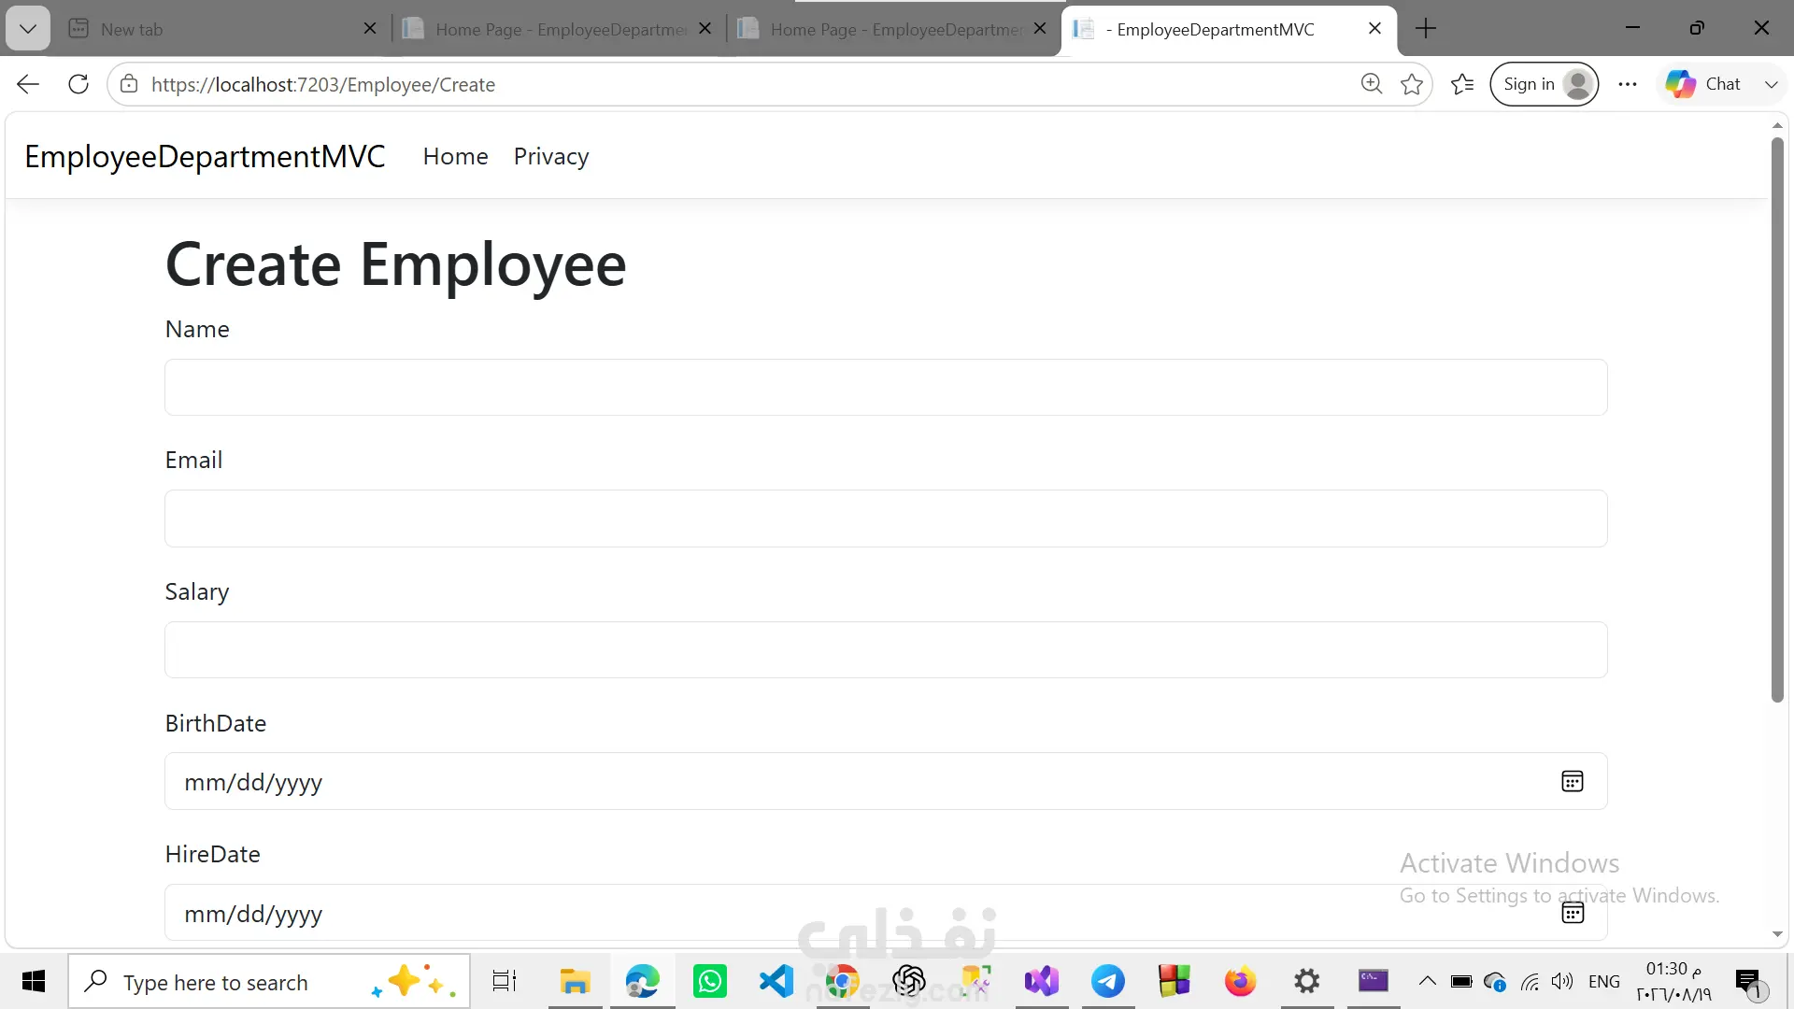
Task: Open ChatGPT from the taskbar
Action: [x=908, y=981]
